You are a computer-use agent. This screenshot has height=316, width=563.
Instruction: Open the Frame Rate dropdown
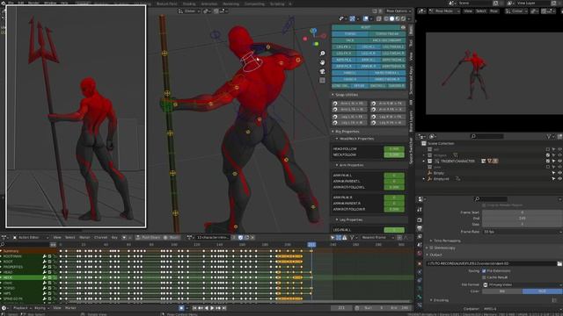tap(522, 232)
